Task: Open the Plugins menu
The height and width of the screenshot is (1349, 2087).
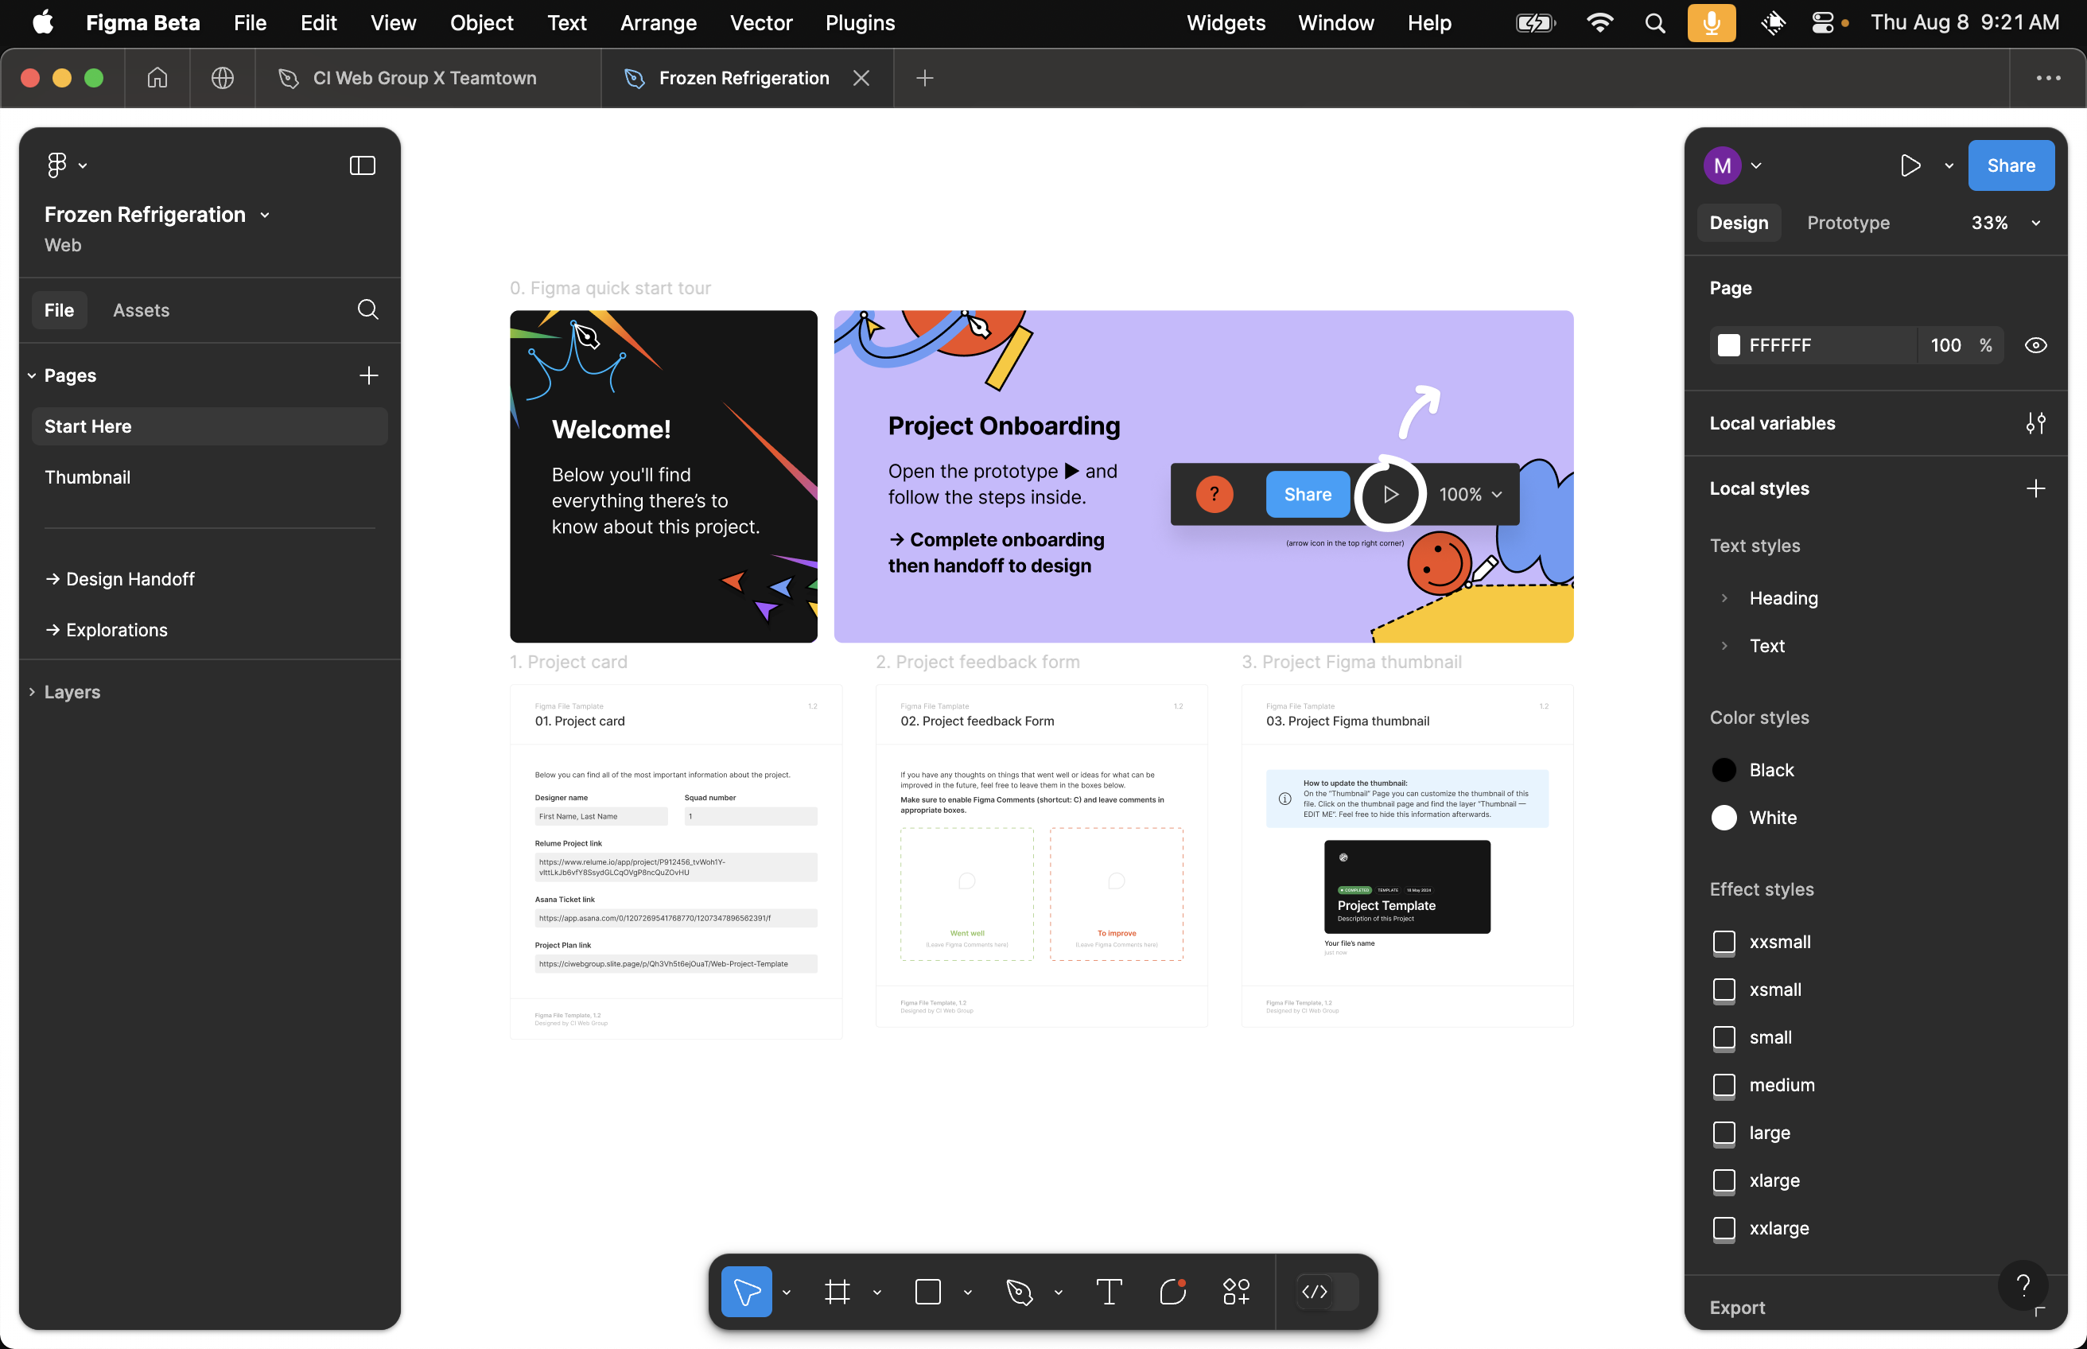Action: 859,23
